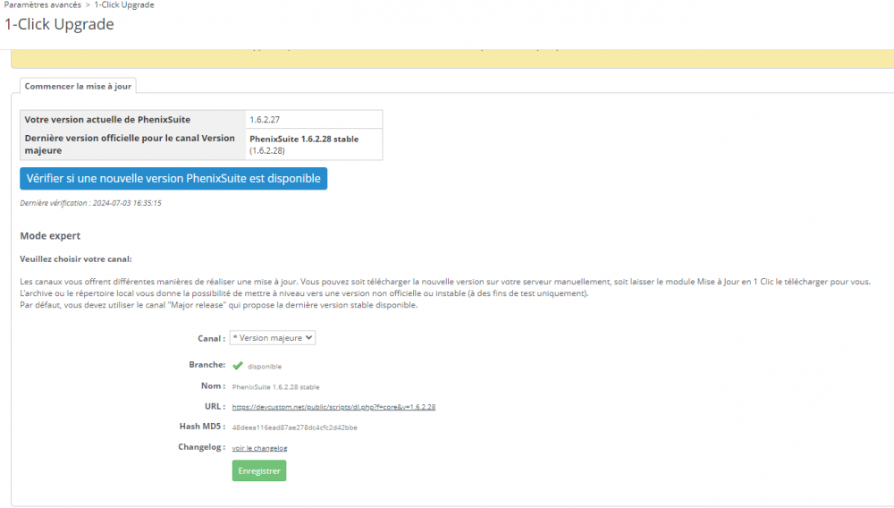The height and width of the screenshot is (508, 894).
Task: Click the 'disponible' branch status text
Action: tap(265, 367)
